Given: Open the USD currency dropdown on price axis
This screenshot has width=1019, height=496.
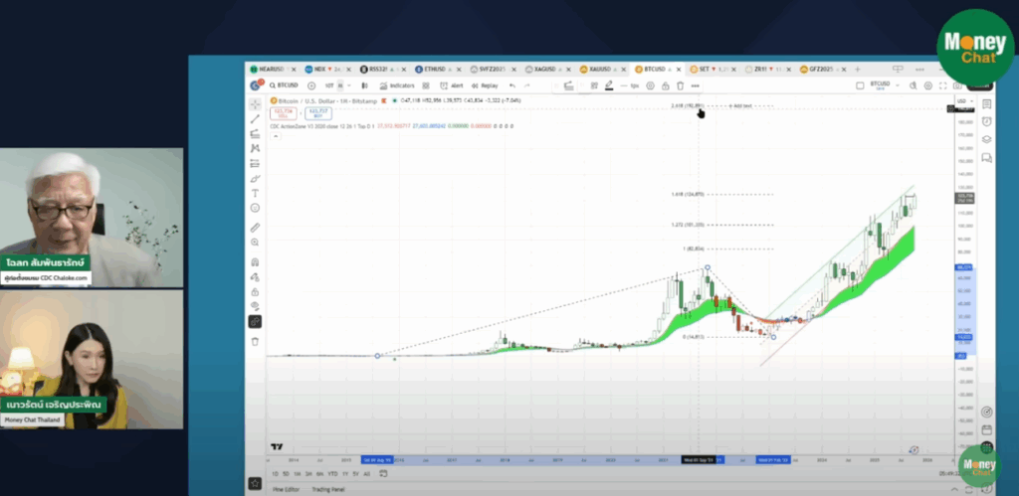Looking at the screenshot, I should point(963,102).
